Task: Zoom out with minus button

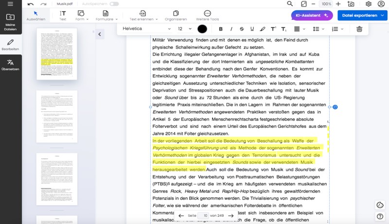Action: click(313, 4)
